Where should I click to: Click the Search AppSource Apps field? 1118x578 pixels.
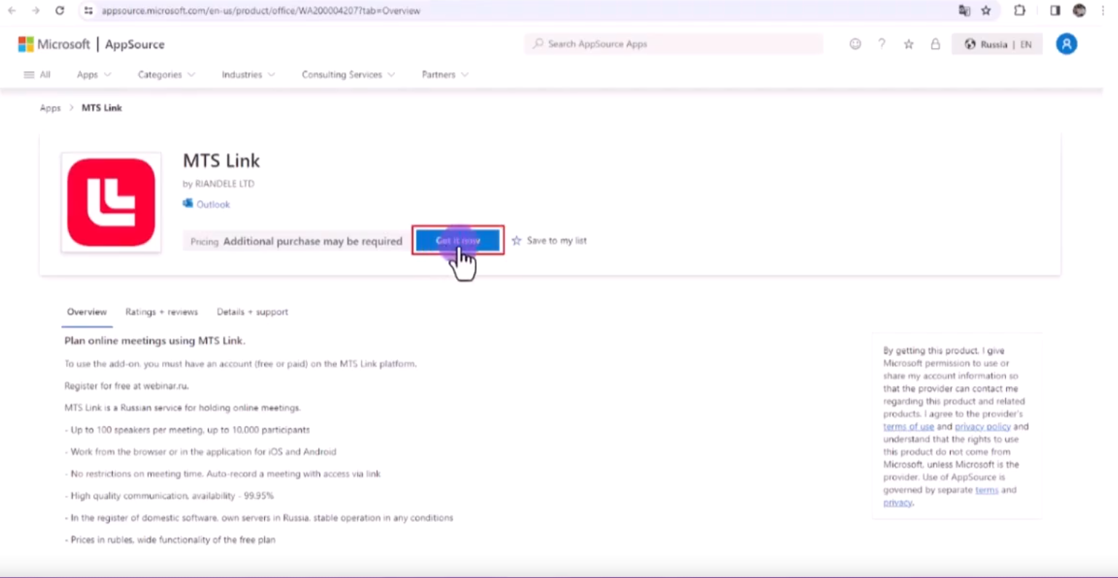(674, 44)
